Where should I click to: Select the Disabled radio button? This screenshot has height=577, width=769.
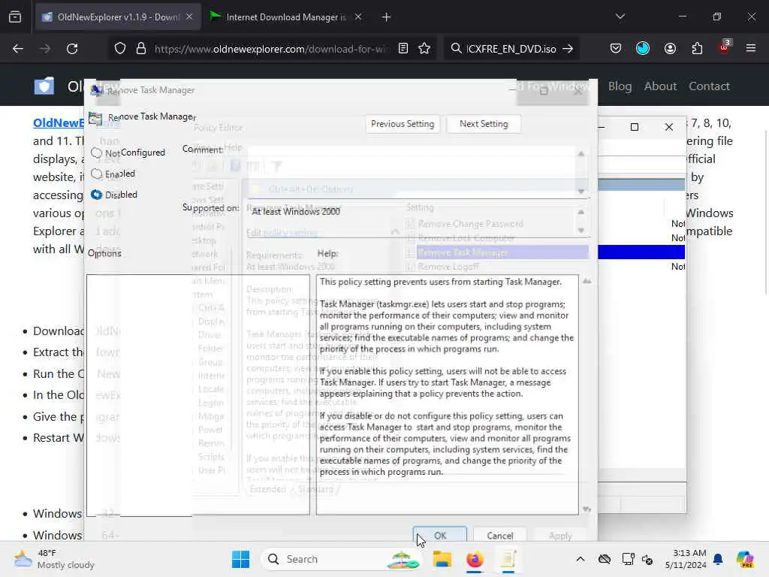point(97,195)
